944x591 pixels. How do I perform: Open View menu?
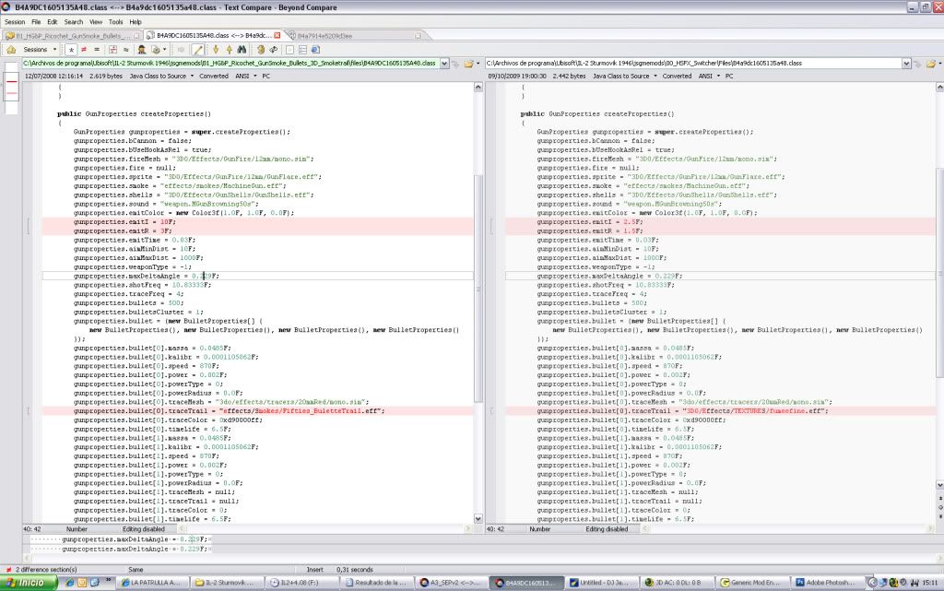(96, 21)
